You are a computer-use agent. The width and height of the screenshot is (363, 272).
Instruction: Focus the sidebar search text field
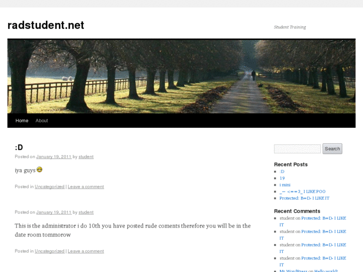[x=297, y=149]
